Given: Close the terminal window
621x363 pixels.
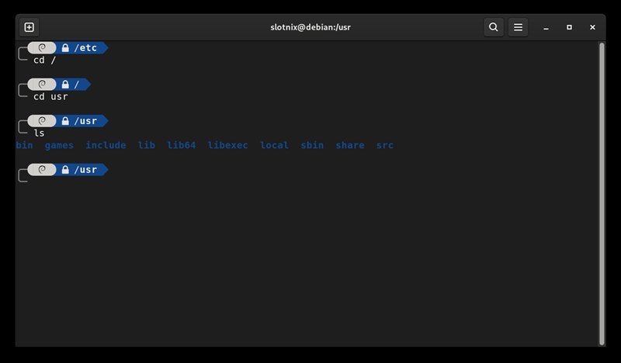Looking at the screenshot, I should [592, 27].
